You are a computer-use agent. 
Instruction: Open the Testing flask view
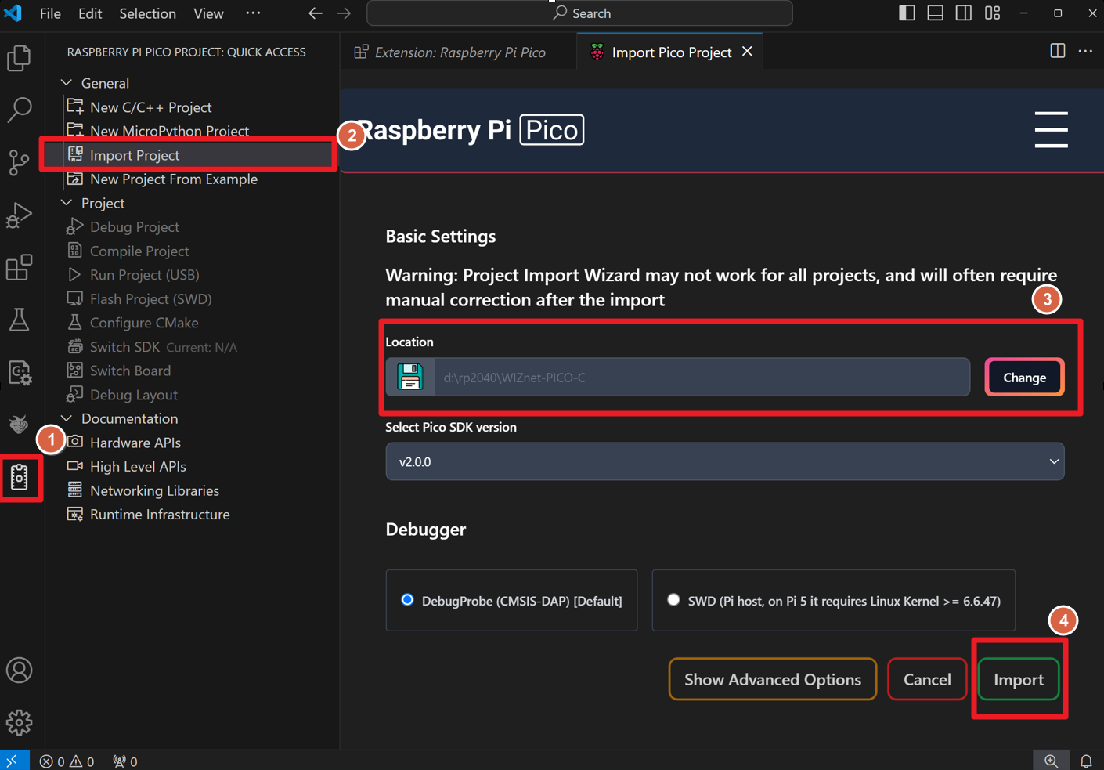pos(19,320)
